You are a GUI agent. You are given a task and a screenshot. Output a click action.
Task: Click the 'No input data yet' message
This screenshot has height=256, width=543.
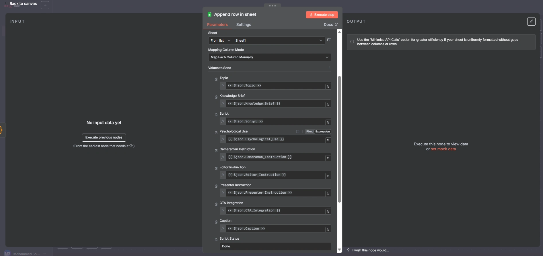(x=104, y=123)
